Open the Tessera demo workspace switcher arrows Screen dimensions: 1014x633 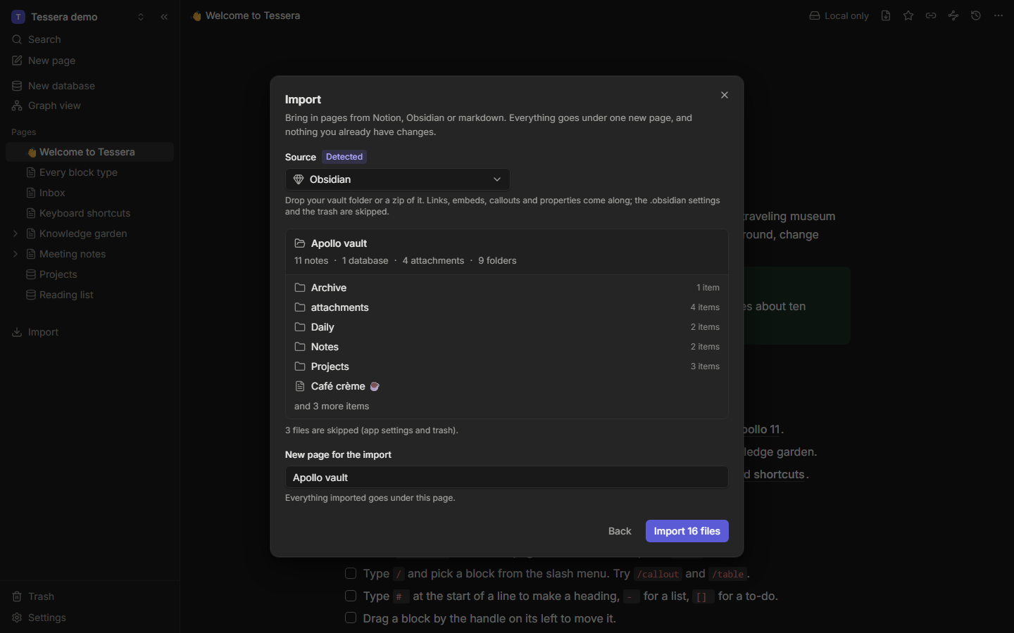point(141,17)
